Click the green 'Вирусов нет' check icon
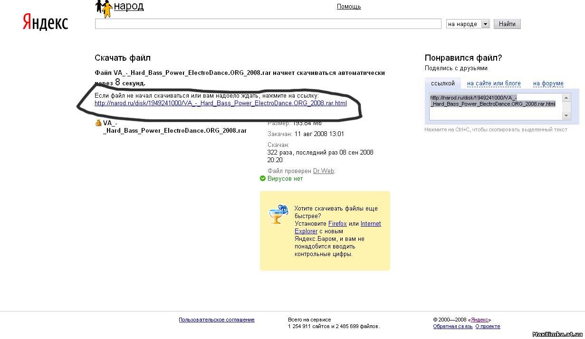The image size is (585, 339). click(x=263, y=179)
